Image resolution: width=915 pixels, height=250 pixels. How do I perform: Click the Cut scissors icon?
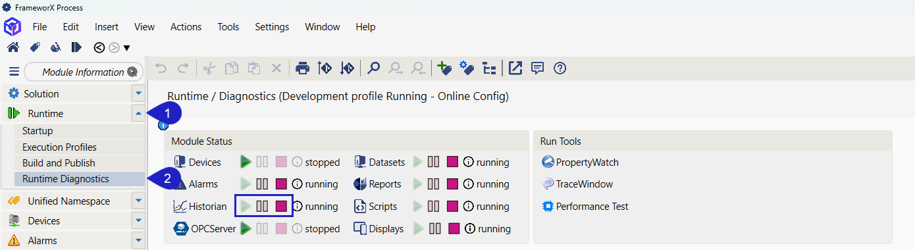(x=209, y=68)
